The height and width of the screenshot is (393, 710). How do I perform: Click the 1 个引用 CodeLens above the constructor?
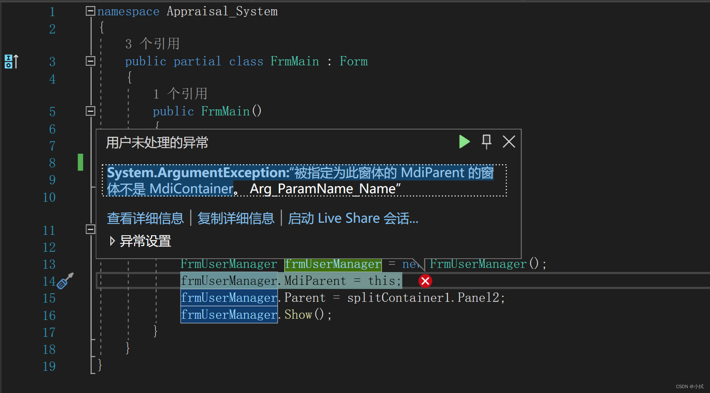click(181, 94)
